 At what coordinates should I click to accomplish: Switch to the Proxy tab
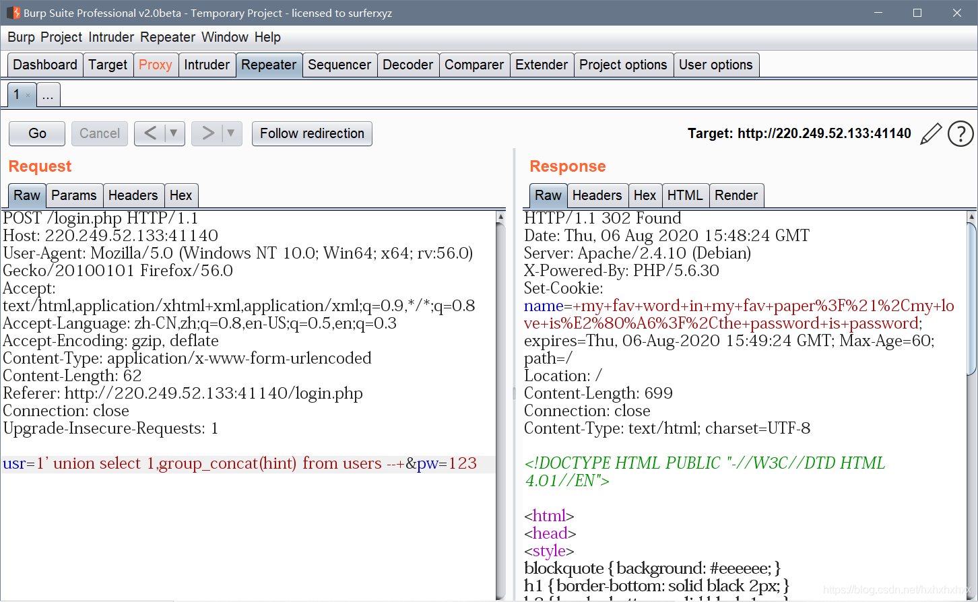(x=156, y=65)
